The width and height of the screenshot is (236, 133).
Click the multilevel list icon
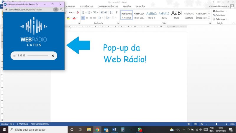pyautogui.click(x=95, y=12)
